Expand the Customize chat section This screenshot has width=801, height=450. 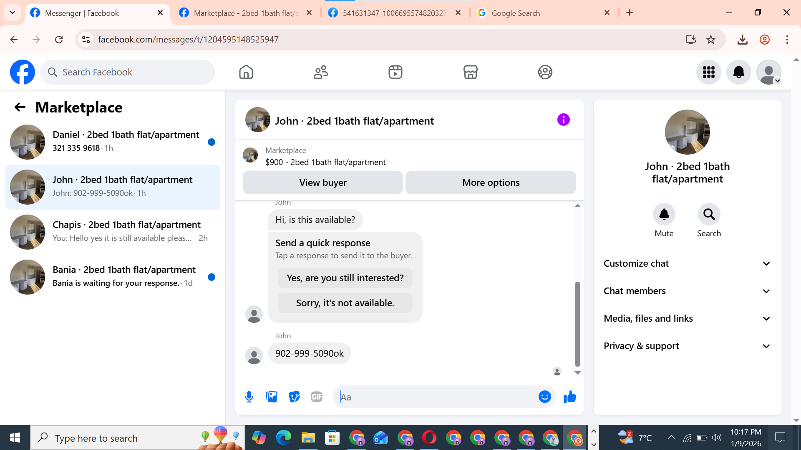pyautogui.click(x=687, y=263)
